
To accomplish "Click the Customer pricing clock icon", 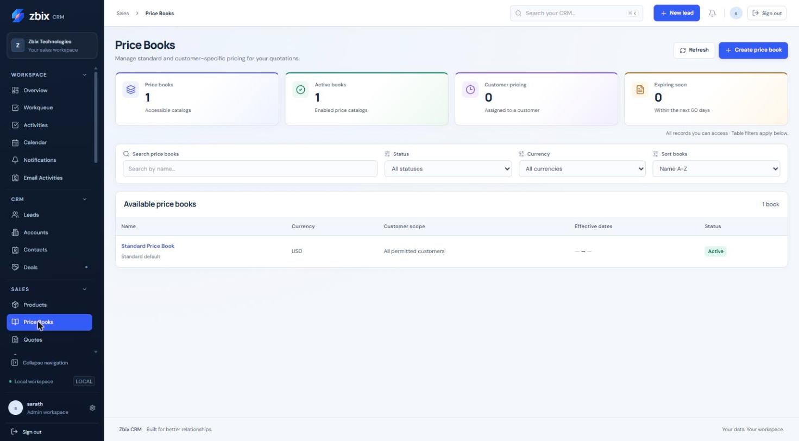I will (x=470, y=90).
